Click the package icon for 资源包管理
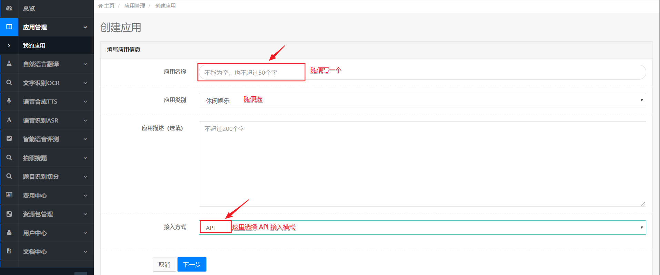 (x=9, y=214)
